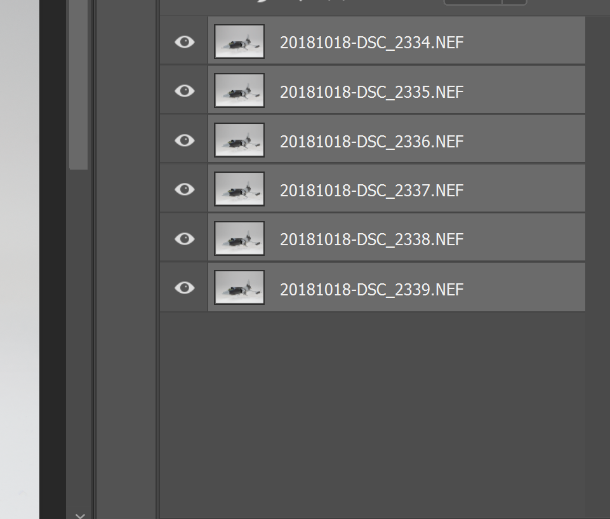Select the DSC_2338.NEF layer thumbnail
Image resolution: width=610 pixels, height=519 pixels.
tap(239, 239)
